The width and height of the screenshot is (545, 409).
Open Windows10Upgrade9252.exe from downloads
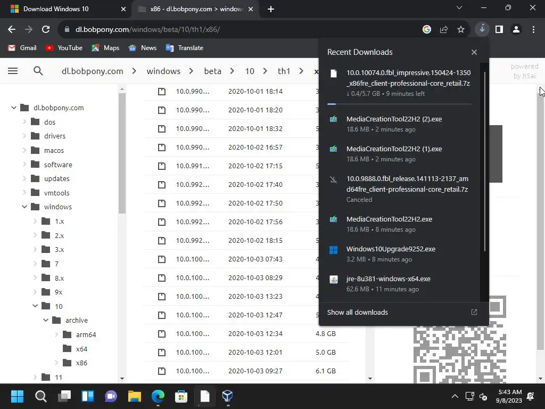[x=399, y=254]
